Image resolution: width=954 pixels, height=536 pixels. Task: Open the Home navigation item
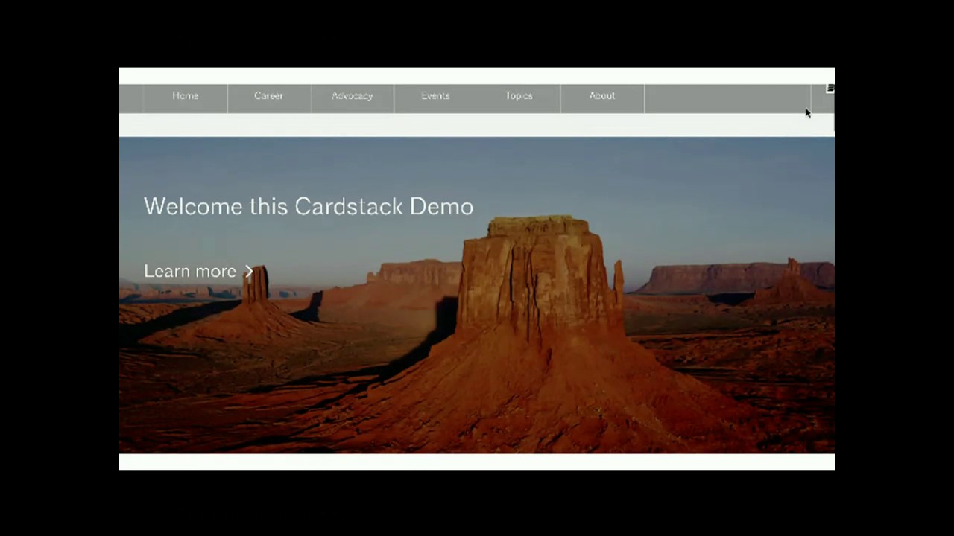[185, 96]
